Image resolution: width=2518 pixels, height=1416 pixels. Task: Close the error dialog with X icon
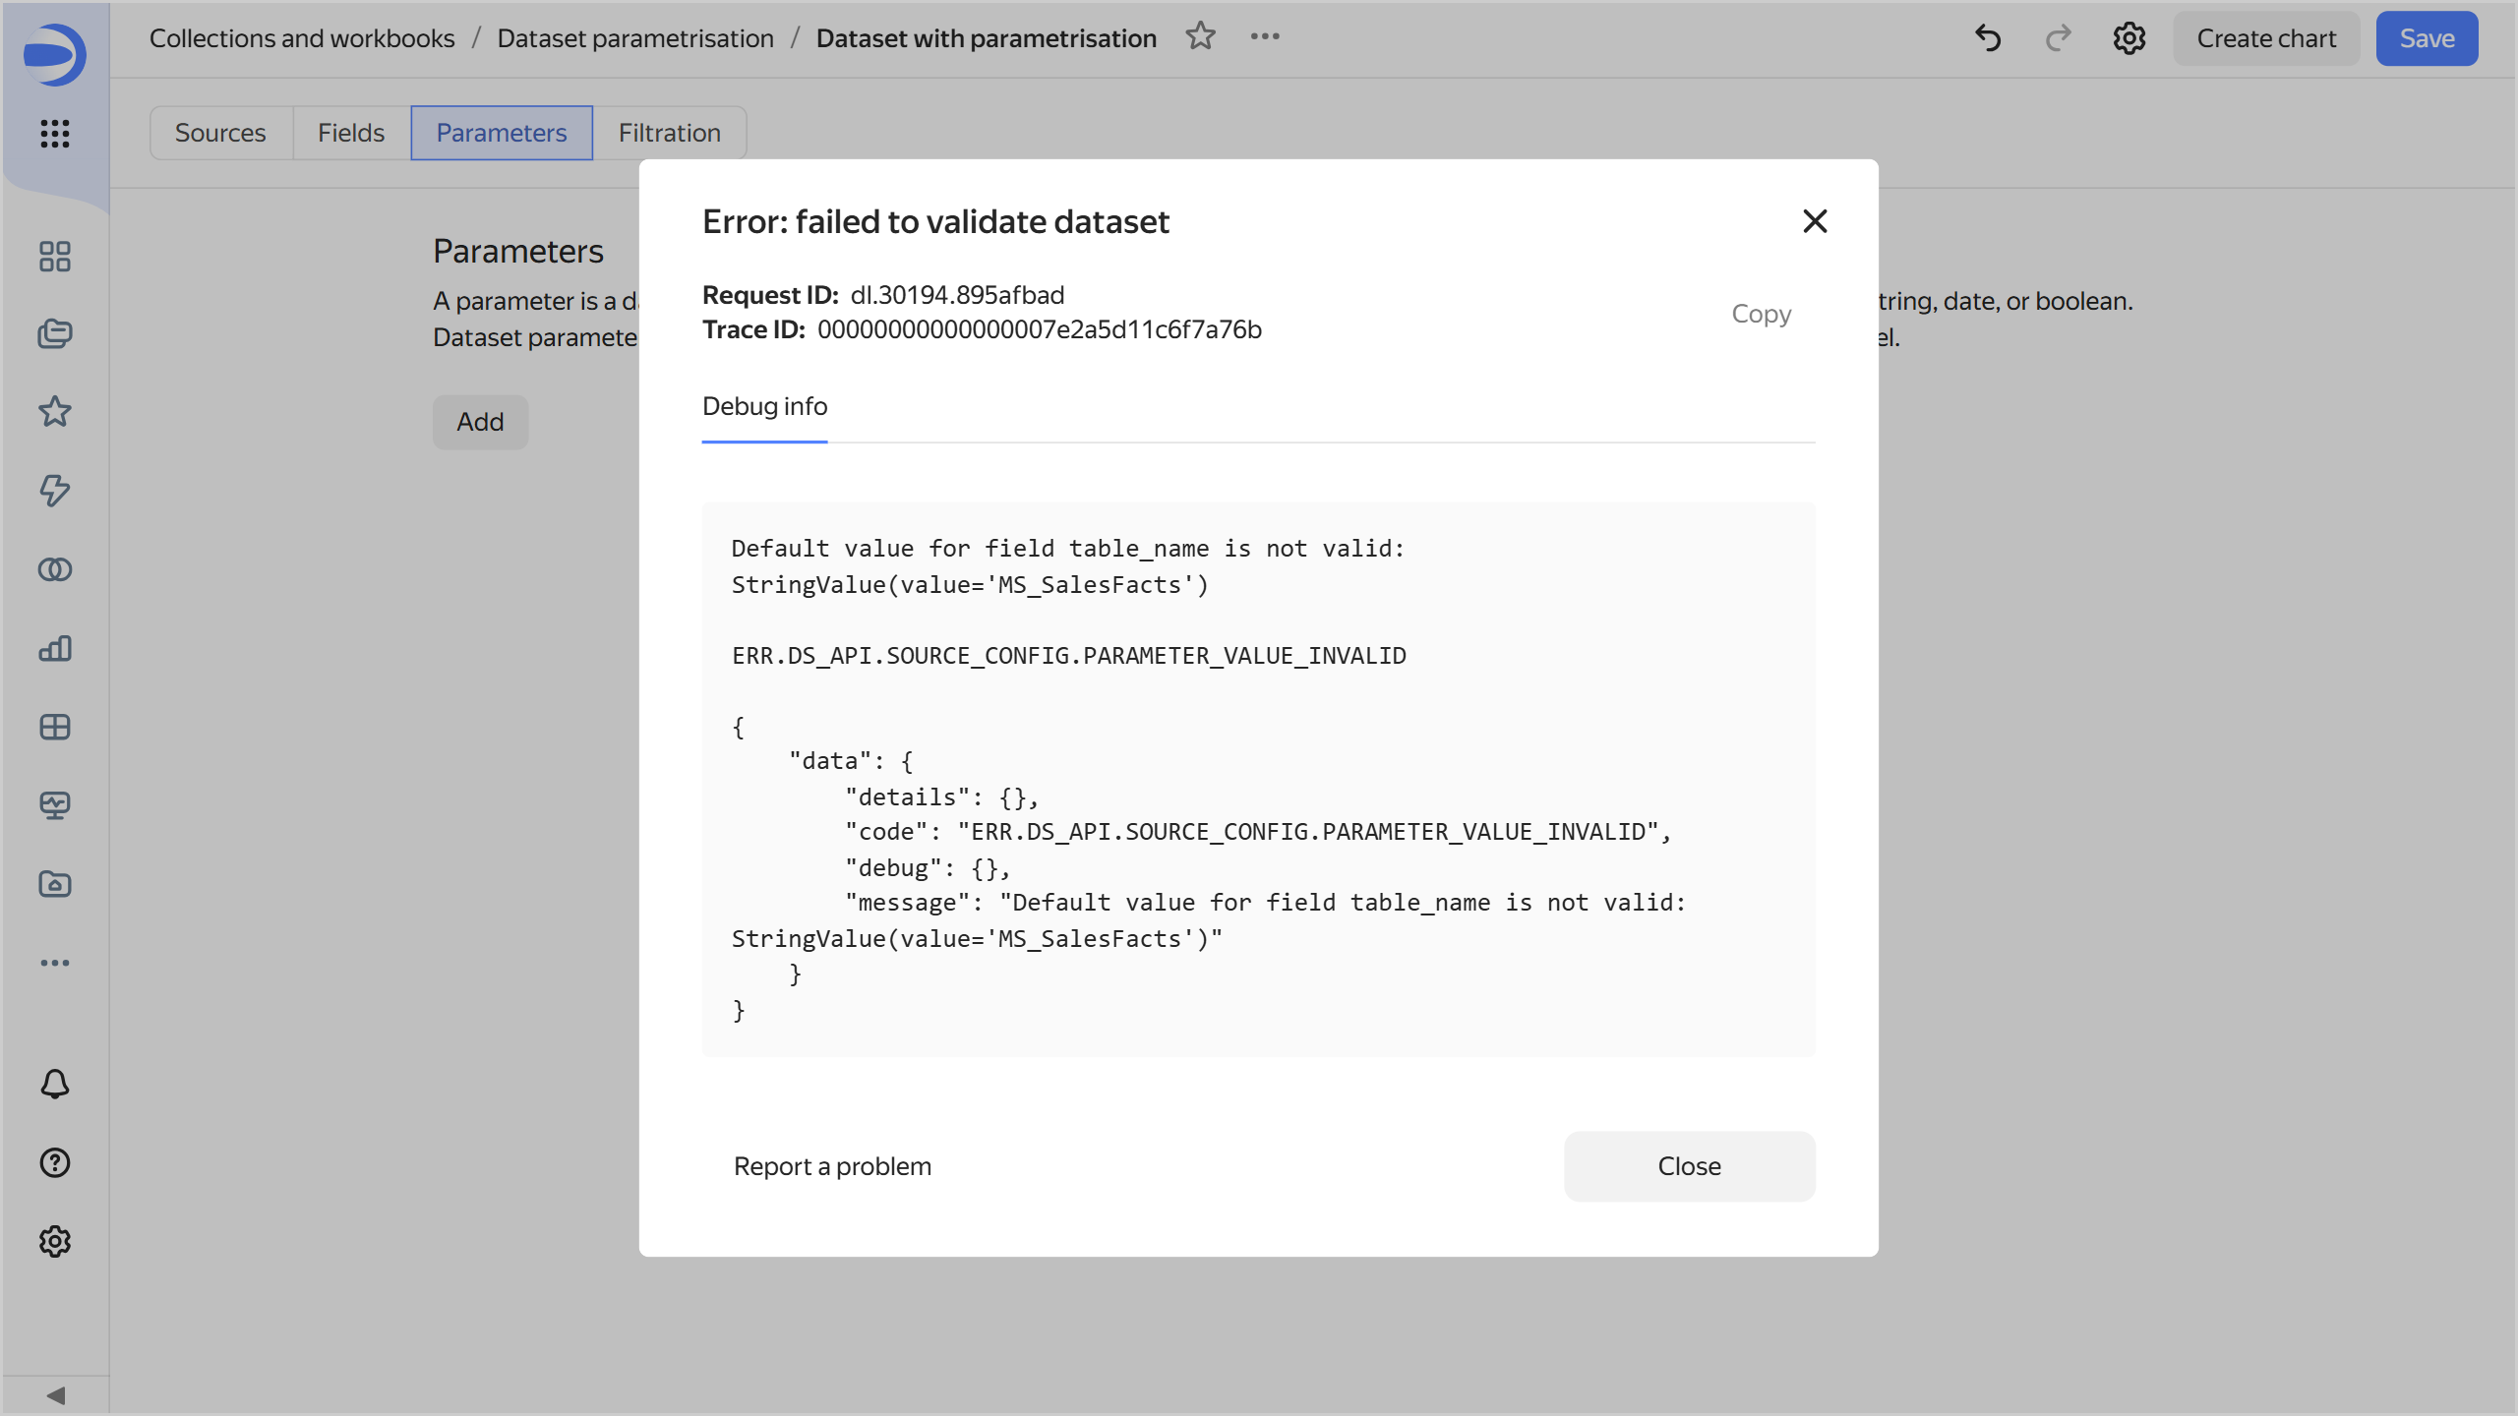tap(1815, 221)
